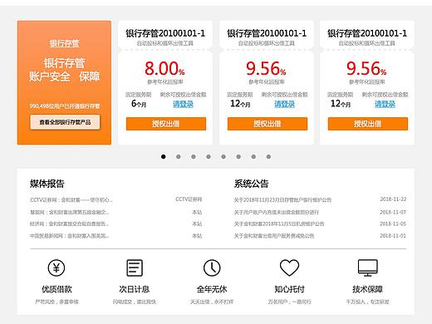Open the 经济网 media report entry
Screen dimensions: 432x324
69,223
